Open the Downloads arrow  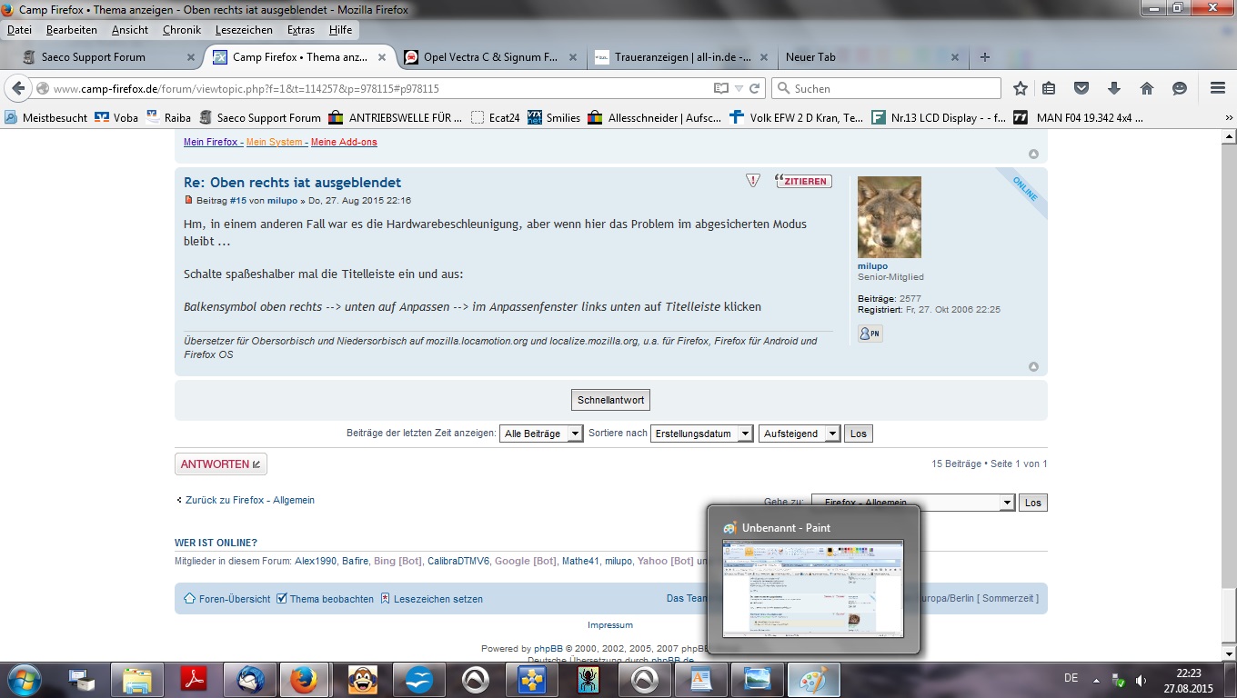(1114, 88)
